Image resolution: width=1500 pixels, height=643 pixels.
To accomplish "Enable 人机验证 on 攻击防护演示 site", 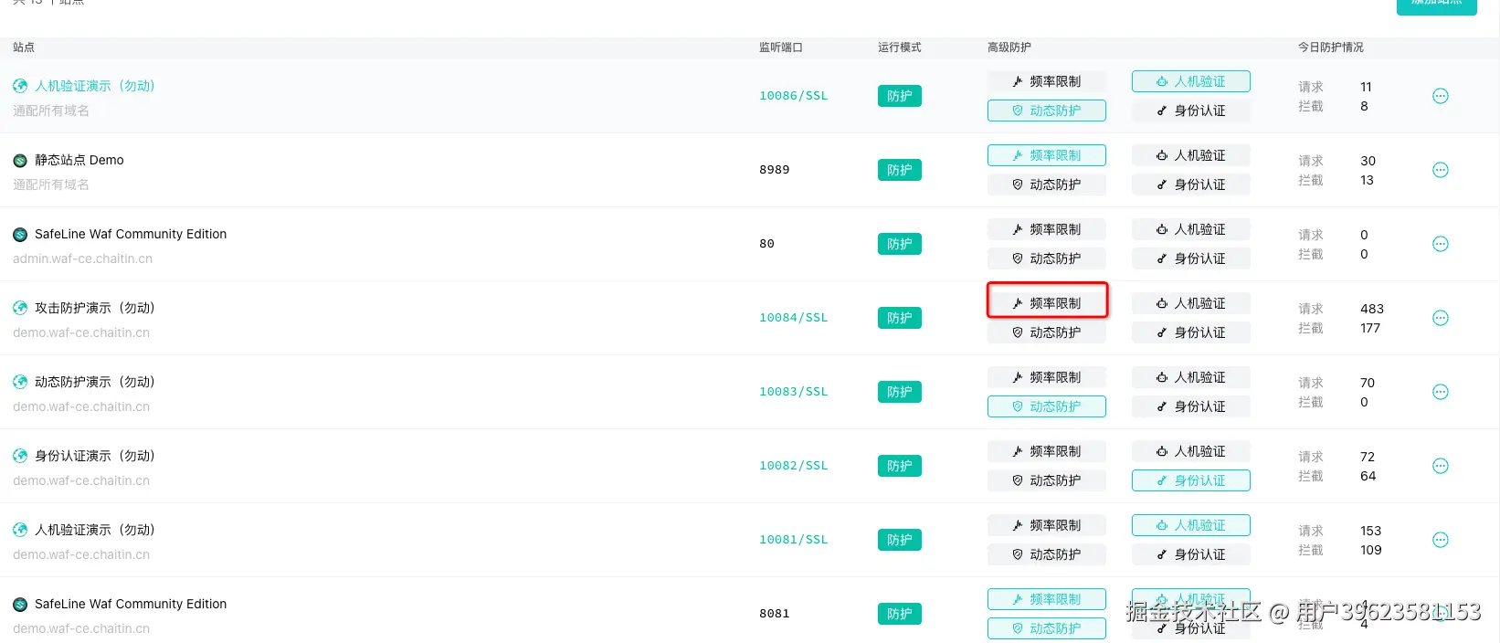I will [1191, 303].
